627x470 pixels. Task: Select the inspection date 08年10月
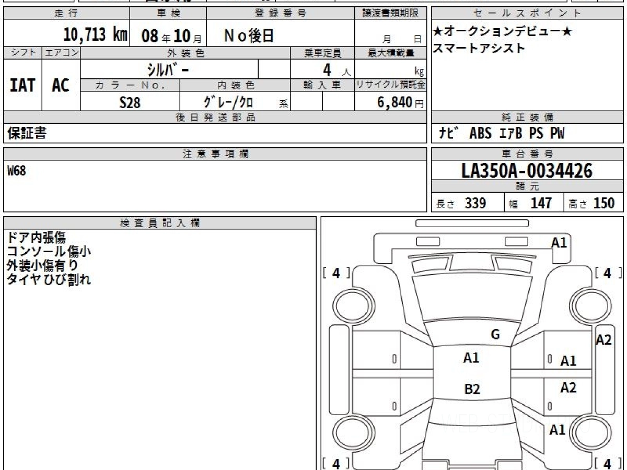tap(171, 36)
